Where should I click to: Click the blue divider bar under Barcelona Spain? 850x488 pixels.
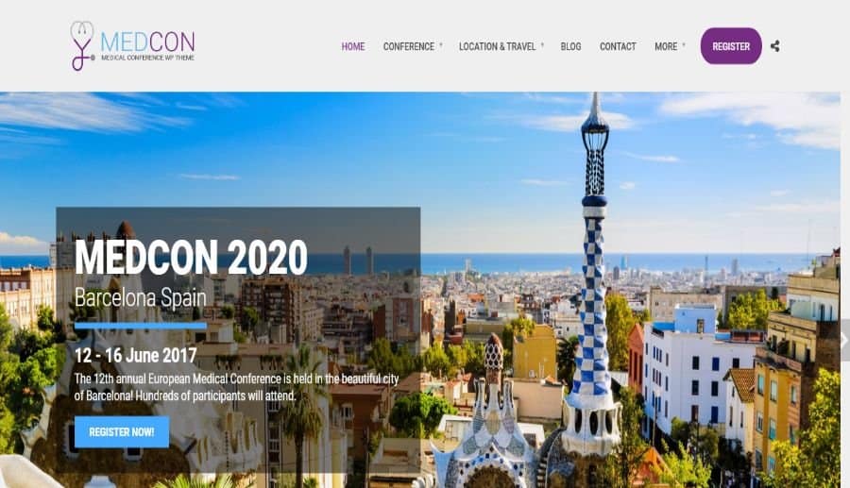coord(141,326)
